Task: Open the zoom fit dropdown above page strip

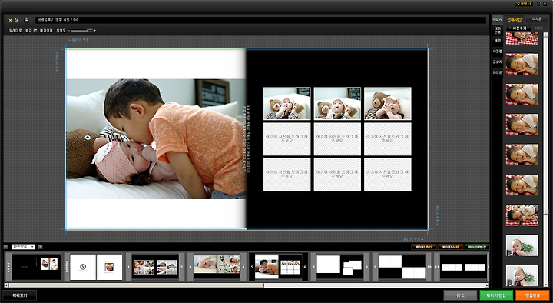Action: point(24,247)
